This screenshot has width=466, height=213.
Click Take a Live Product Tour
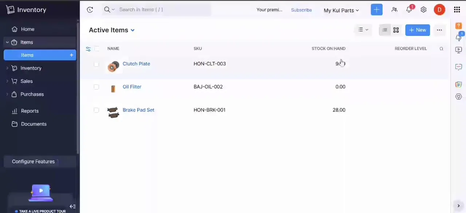pos(43,211)
